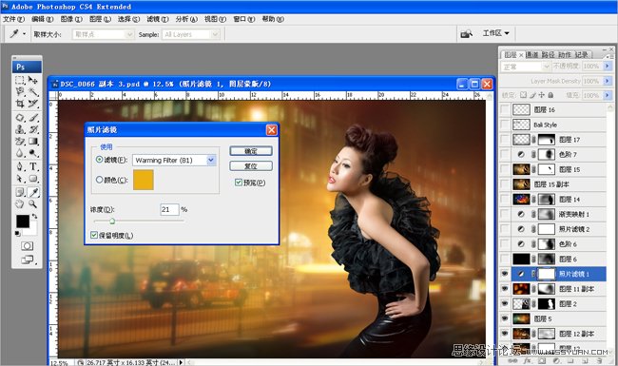Select the Pen tool
Image resolution: width=618 pixels, height=366 pixels.
20,166
